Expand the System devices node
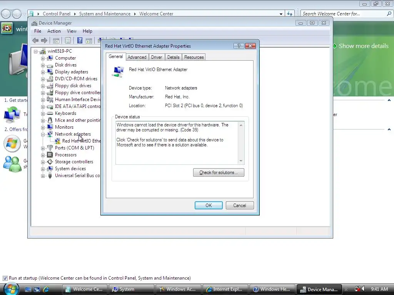The image size is (394, 295). [x=43, y=169]
